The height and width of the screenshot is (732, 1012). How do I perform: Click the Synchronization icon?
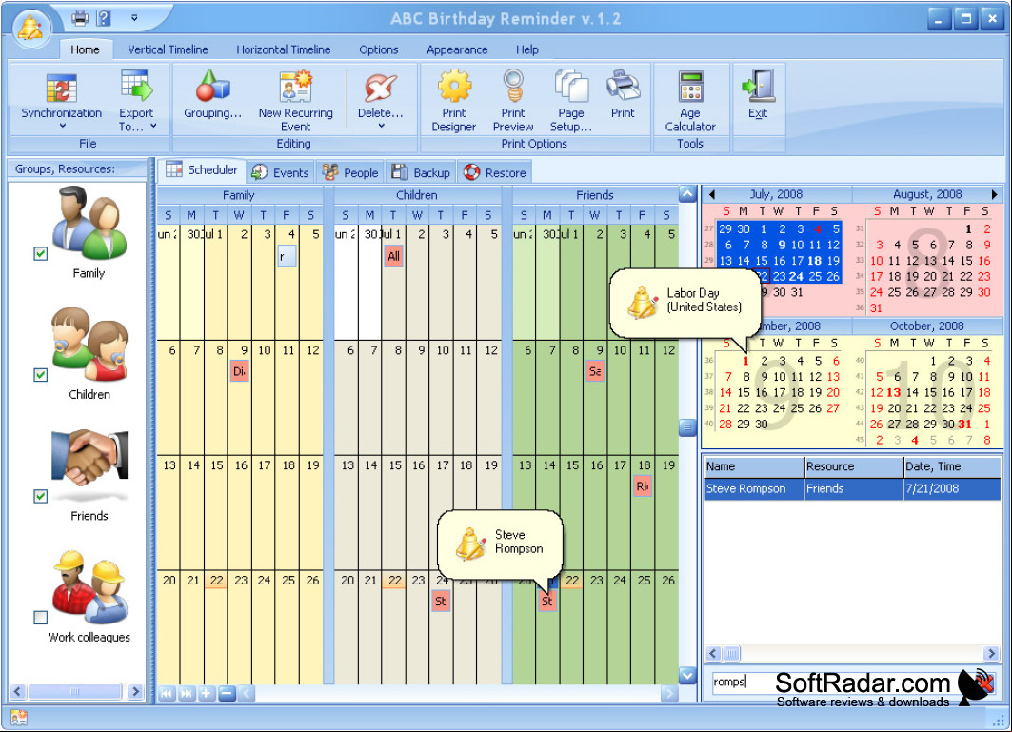[61, 89]
